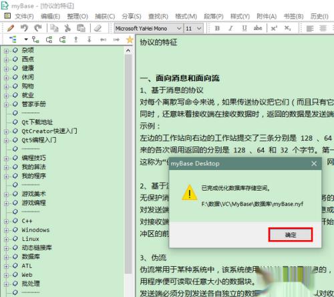The width and height of the screenshot is (334, 297).
Task: Open the 捕获(C) menu
Action: pyautogui.click(x=105, y=16)
